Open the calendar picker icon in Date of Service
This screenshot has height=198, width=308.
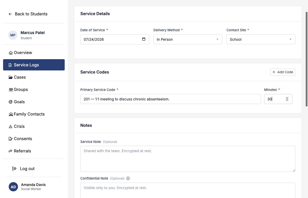point(144,39)
